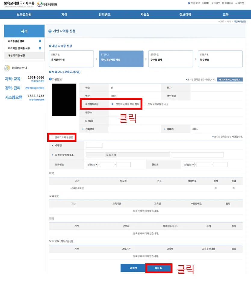Screen dimensions: 251x282
Task: Select the 보육교사교육원 수료 radio button
Action: click(144, 104)
